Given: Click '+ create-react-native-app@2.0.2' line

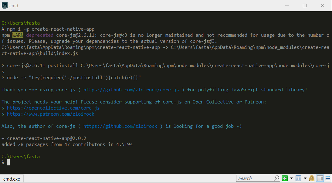Looking at the screenshot, I should point(44,138).
